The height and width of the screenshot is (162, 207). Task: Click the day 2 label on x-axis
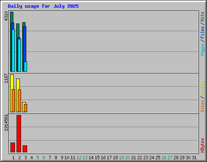(19, 158)
